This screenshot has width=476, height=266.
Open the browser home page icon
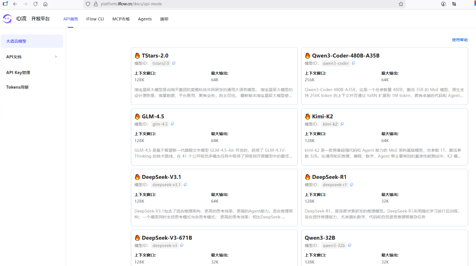[45, 4]
